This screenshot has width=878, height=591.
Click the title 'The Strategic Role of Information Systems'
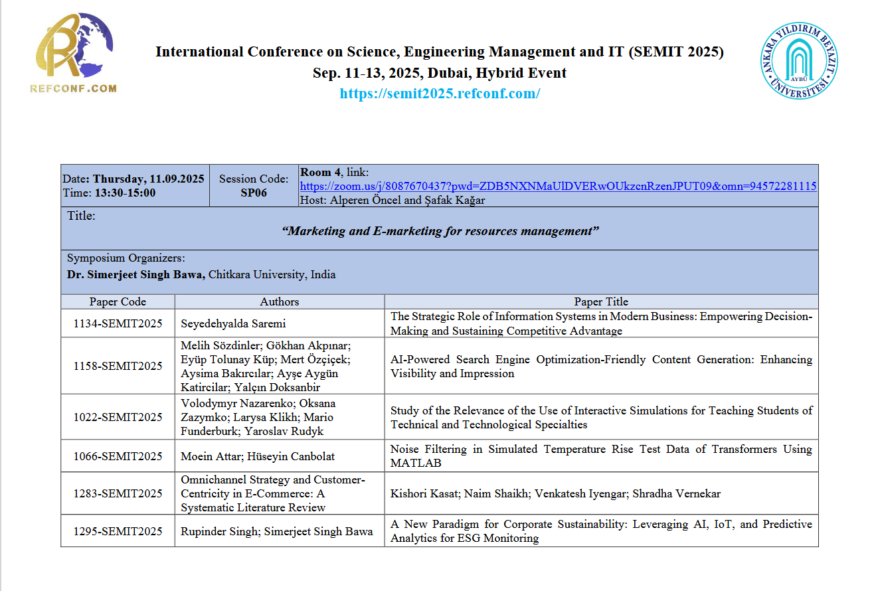click(601, 323)
